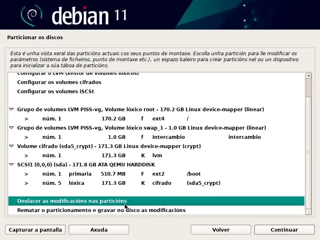Click the '>' arrow of the lvm row

[x=26, y=156]
